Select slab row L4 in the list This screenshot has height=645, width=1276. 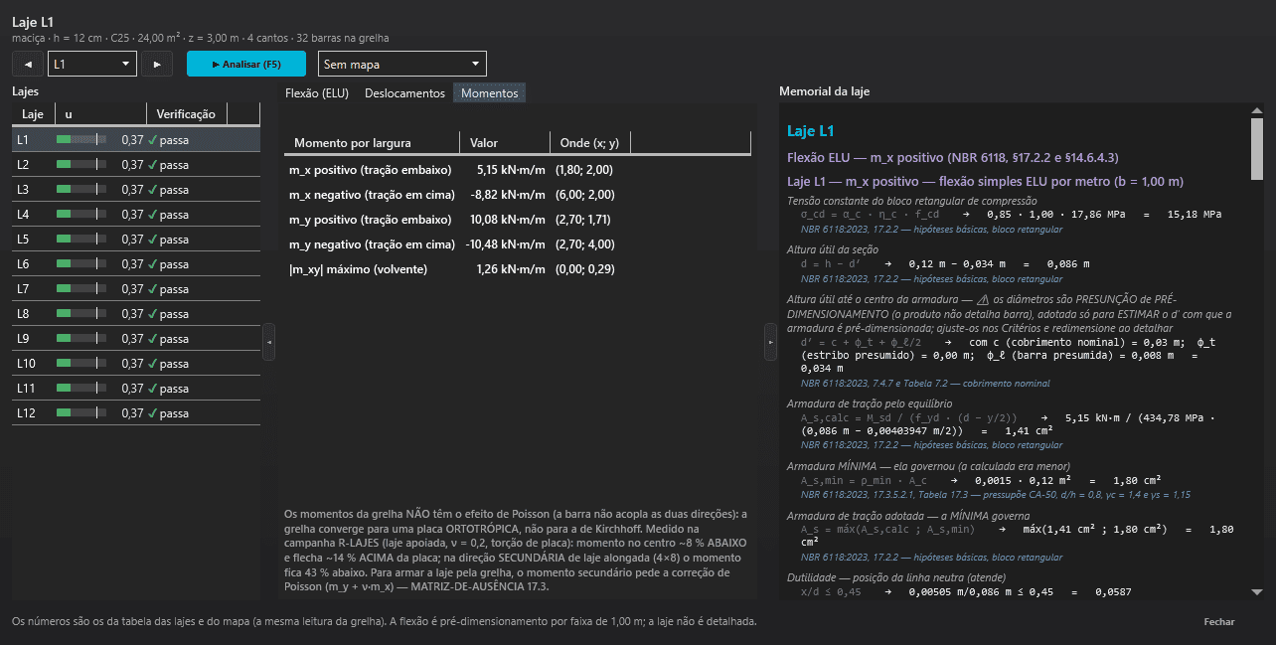[136, 215]
